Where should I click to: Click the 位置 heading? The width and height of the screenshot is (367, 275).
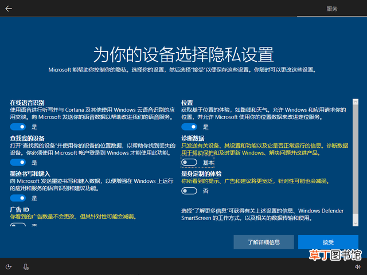point(187,103)
